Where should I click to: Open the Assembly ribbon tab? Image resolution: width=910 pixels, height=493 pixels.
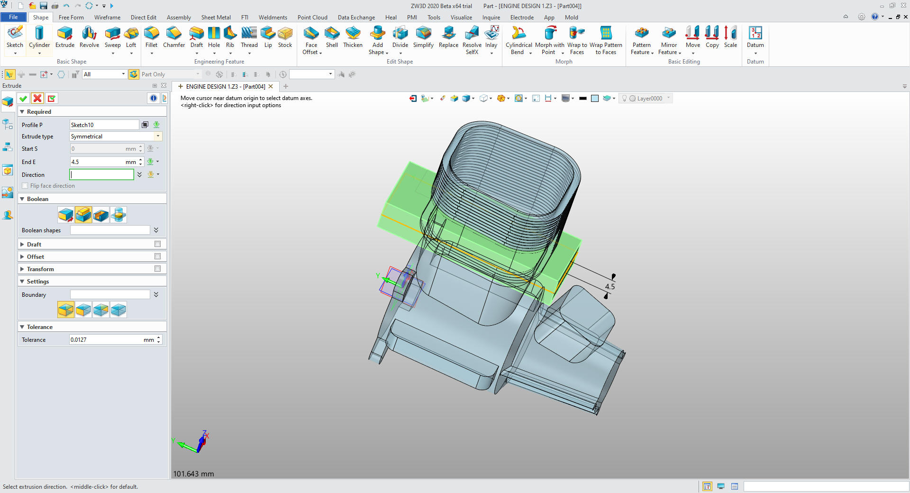tap(179, 18)
